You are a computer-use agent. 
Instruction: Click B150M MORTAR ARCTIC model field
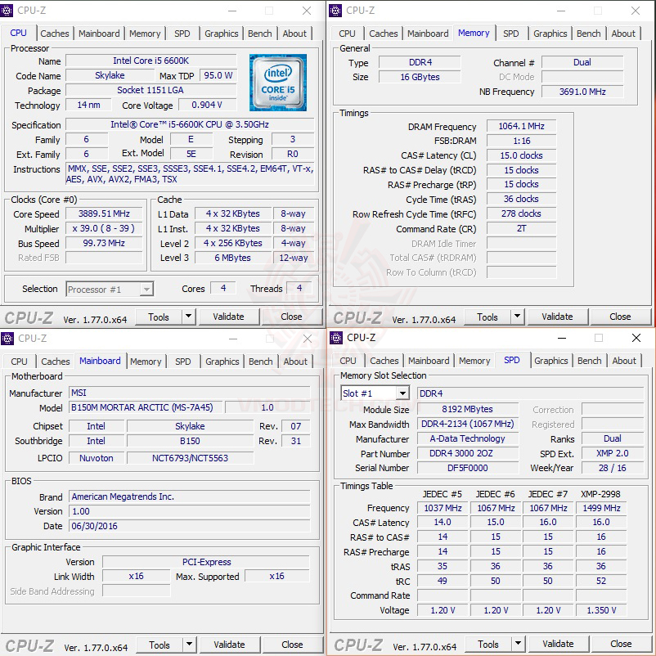point(146,407)
